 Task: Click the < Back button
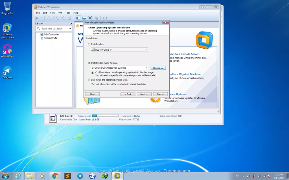[x=128, y=94]
